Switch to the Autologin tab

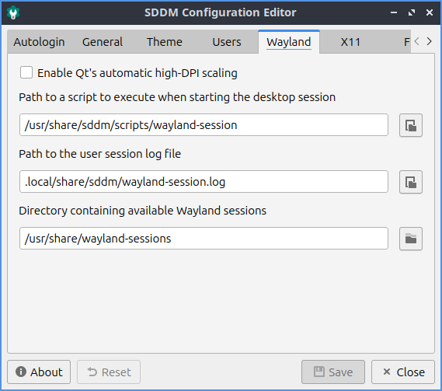[x=39, y=42]
